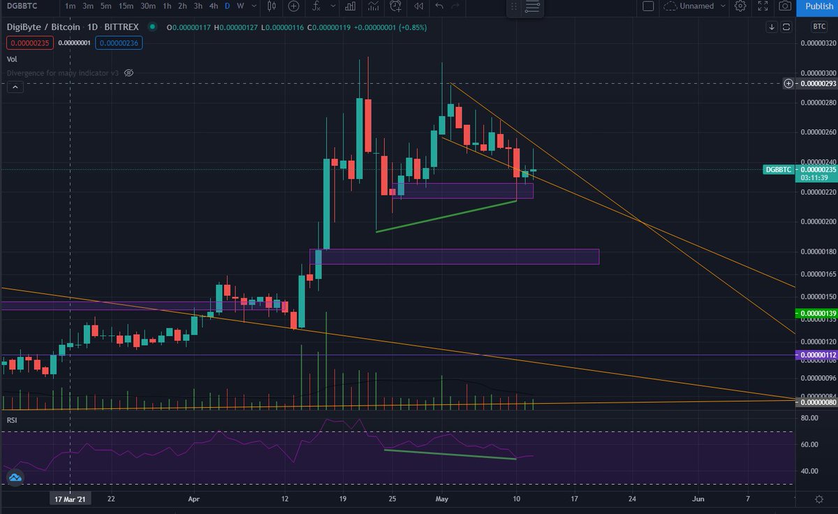Take a chart snapshot with the camera icon
The image size is (838, 514).
785,6
